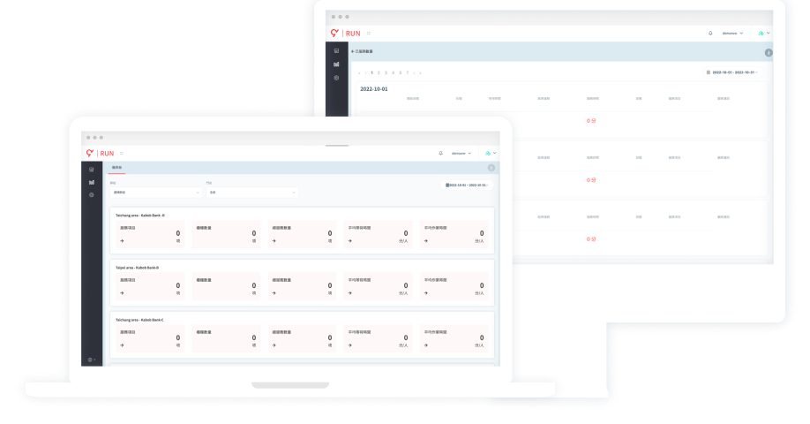Screen dimensions: 810x424
Task: Click the top sidebar icon in the front window
Action: click(x=92, y=170)
